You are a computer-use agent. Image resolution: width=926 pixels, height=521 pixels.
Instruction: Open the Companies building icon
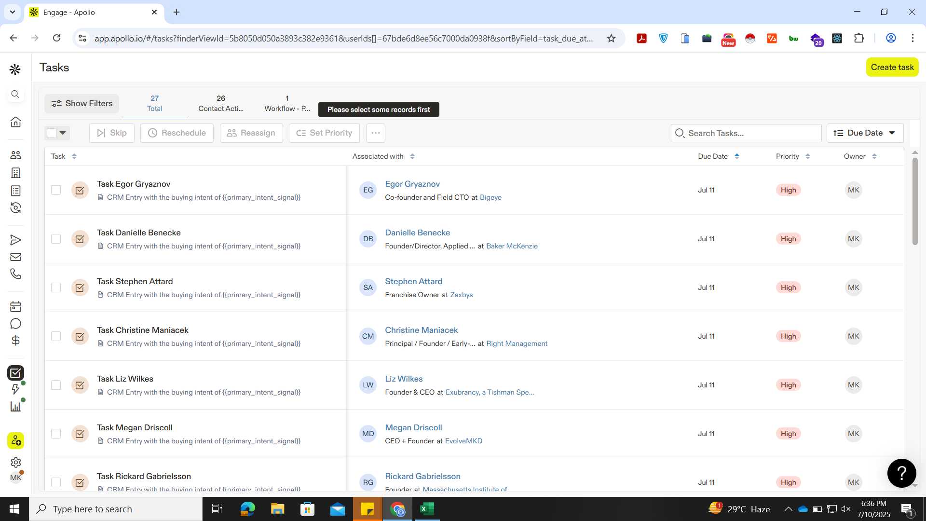15,173
